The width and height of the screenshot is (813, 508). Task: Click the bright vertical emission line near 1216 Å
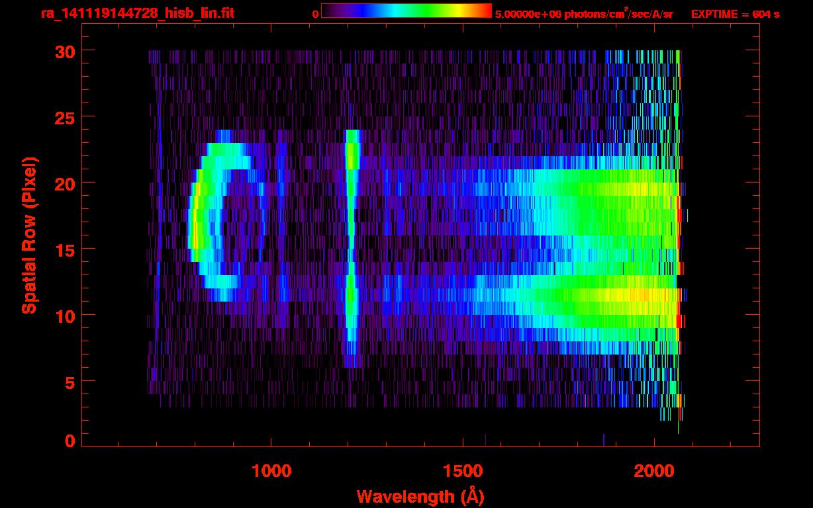coord(352,248)
